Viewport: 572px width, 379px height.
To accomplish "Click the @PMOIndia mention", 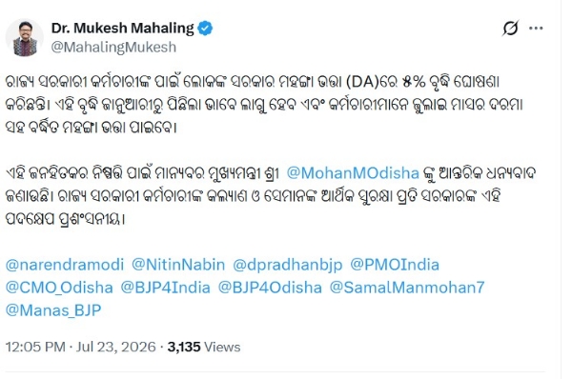I will 395,265.
